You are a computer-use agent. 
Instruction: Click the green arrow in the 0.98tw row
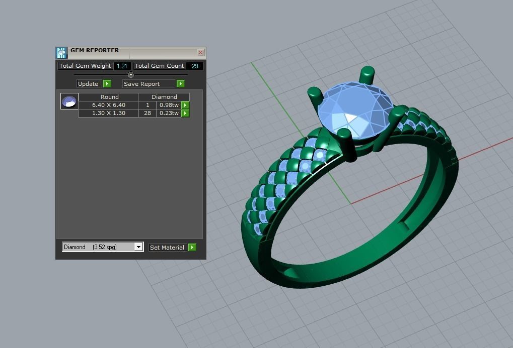click(x=185, y=105)
